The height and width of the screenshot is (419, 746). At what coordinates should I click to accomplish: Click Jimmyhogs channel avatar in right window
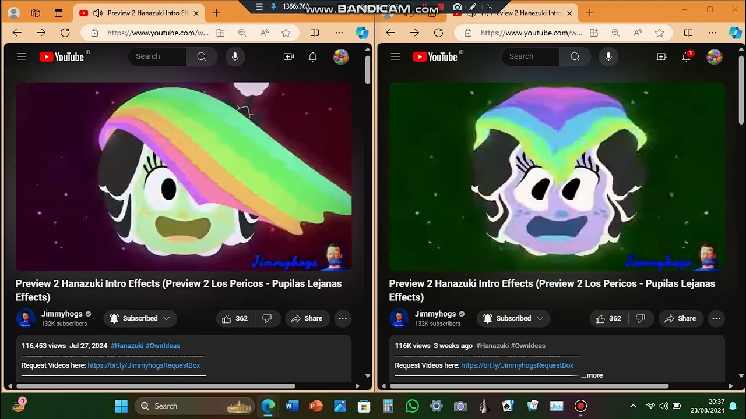pos(399,318)
